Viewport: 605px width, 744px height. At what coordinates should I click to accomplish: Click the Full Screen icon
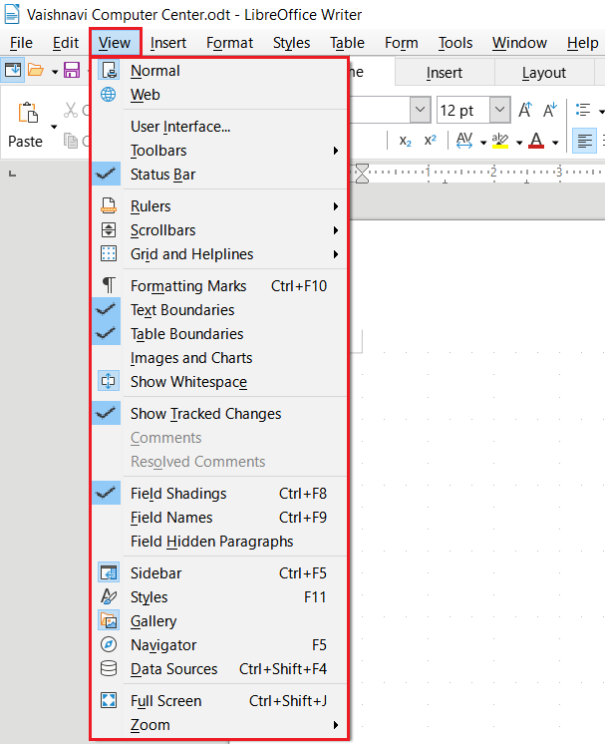109,700
